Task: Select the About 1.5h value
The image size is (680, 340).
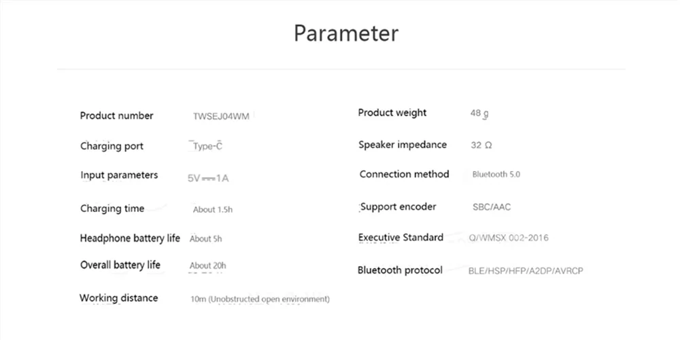Action: (x=213, y=210)
